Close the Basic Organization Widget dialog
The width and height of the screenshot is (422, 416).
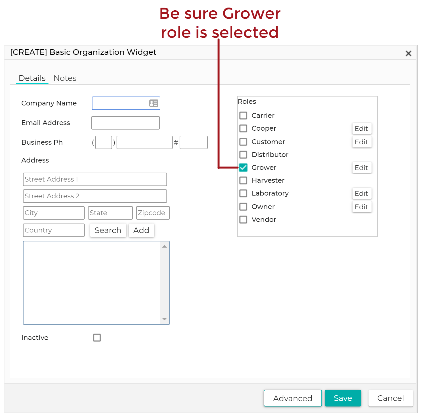point(408,53)
